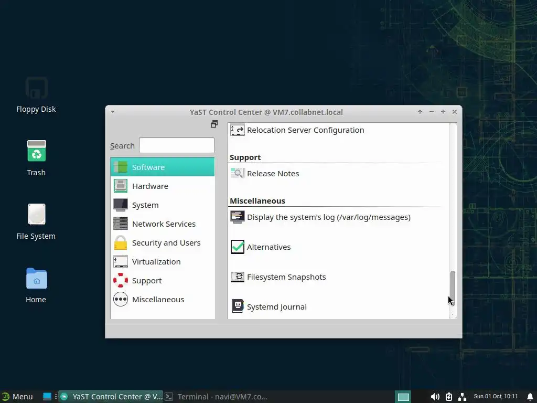The image size is (537, 403).
Task: Click the workspace switcher in the panel
Action: [403, 397]
